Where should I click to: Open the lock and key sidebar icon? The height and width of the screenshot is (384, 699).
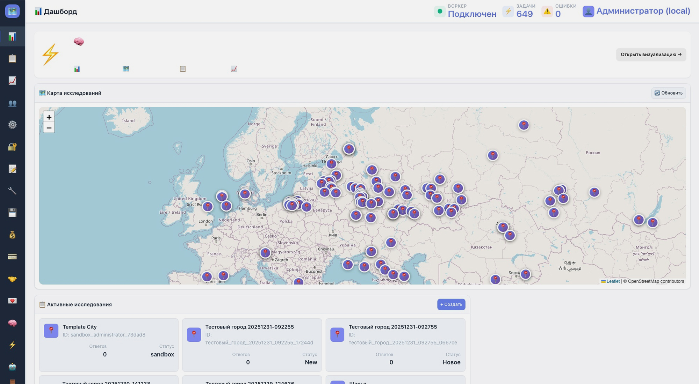[x=12, y=147]
